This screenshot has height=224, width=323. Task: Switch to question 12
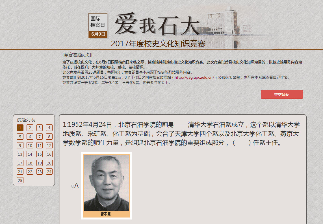click(x=49, y=146)
